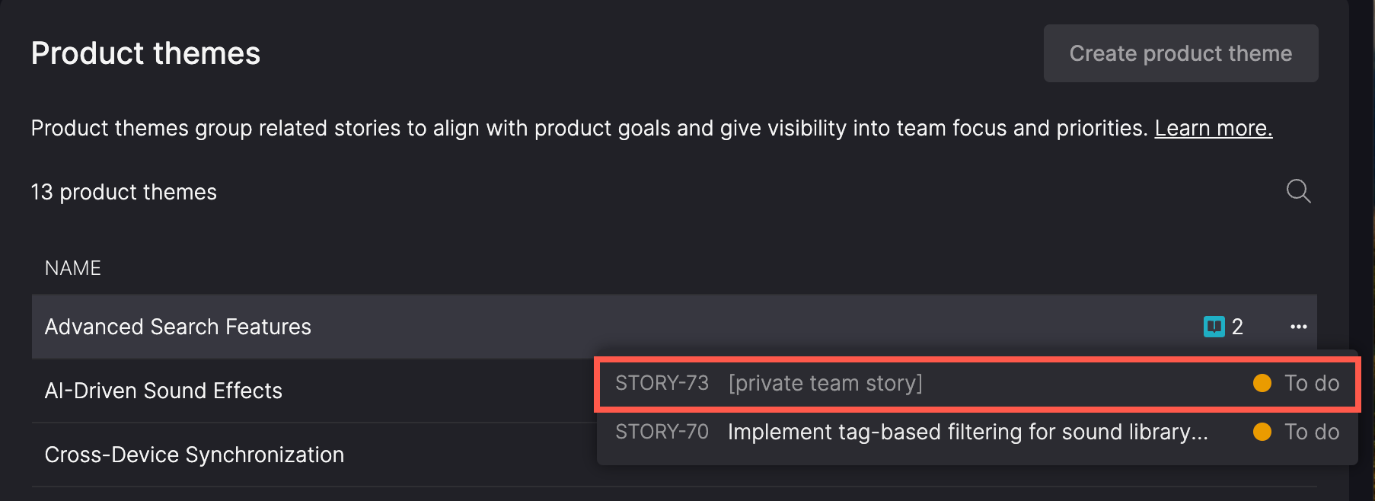Click the search magnifier icon
The height and width of the screenshot is (501, 1375).
(x=1298, y=191)
